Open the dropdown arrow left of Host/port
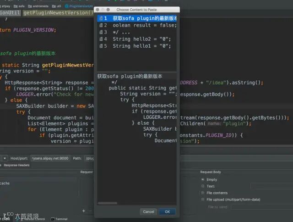Image resolution: width=293 pixels, height=222 pixels. (5, 158)
